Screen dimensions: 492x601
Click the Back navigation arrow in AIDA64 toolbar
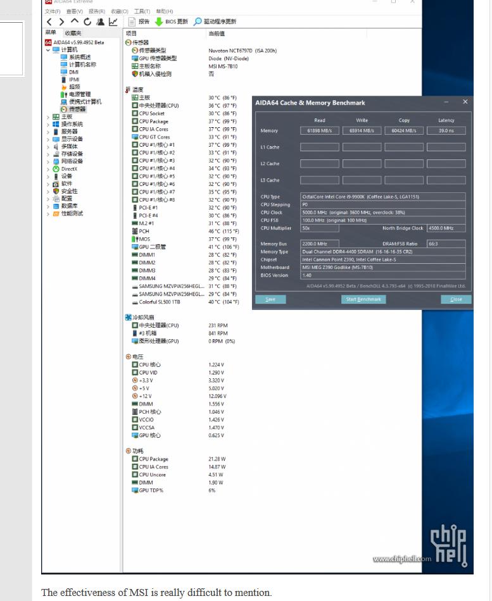[49, 22]
